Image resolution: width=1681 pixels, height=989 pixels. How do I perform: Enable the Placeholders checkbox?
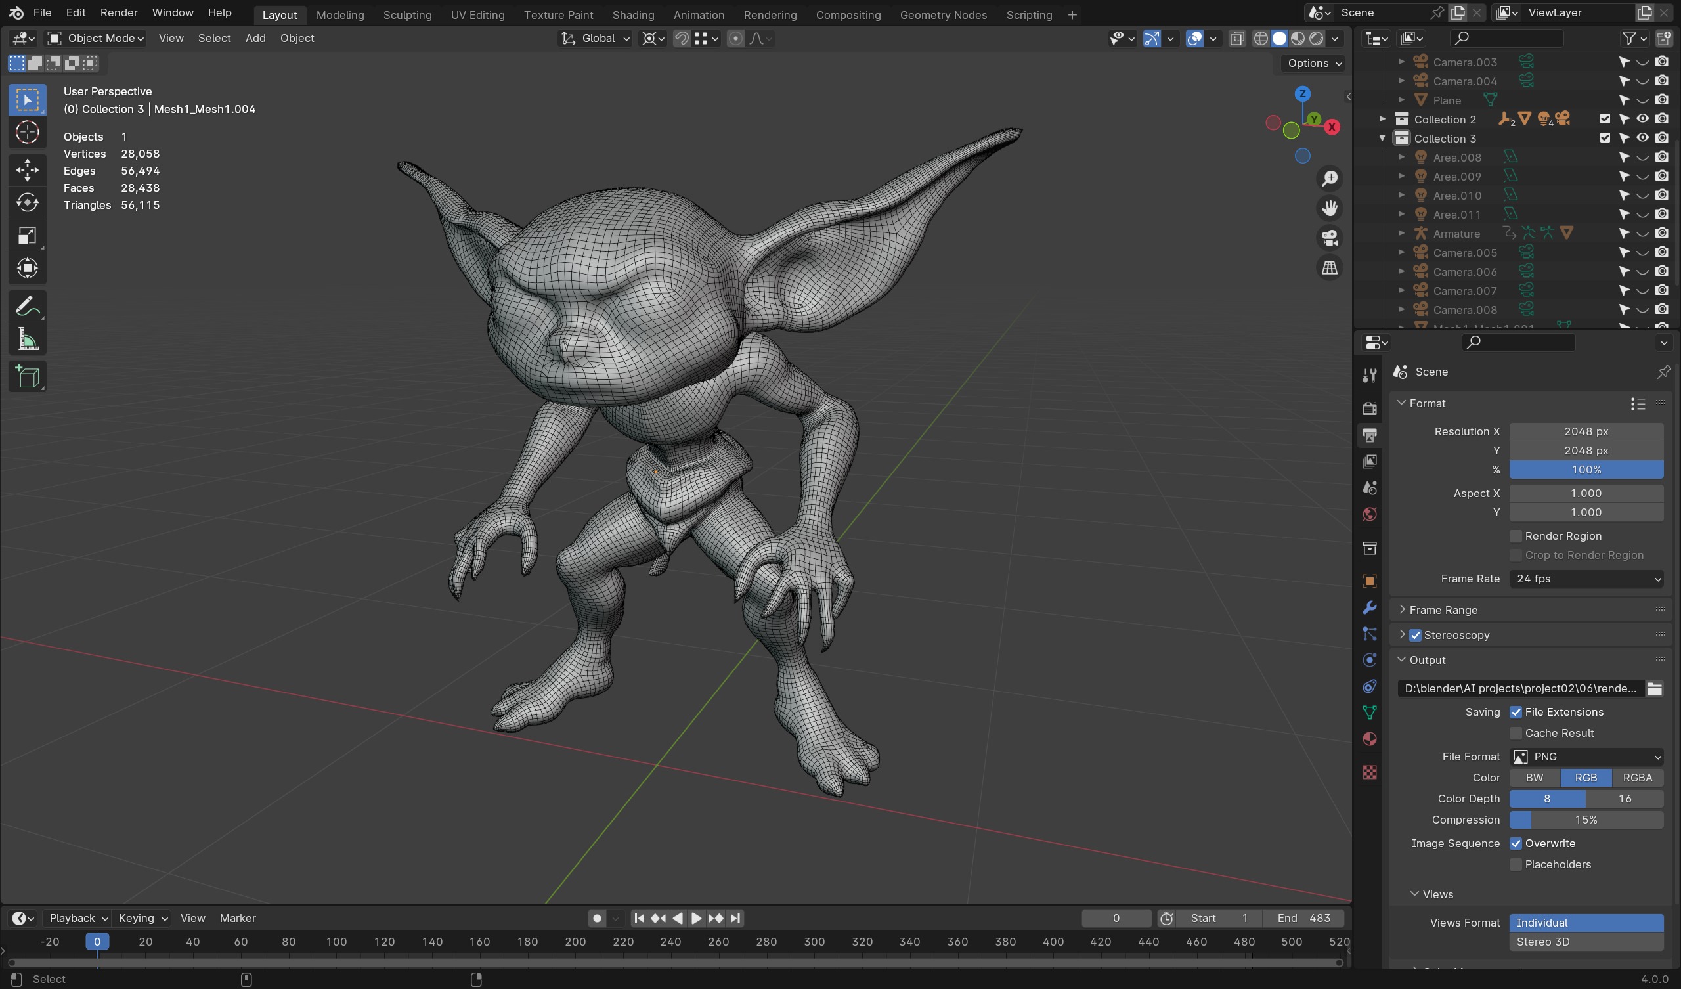[1516, 865]
